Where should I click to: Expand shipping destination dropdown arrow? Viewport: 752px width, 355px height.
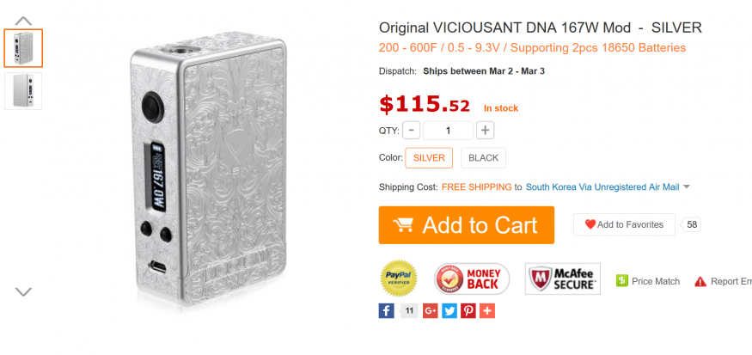[688, 187]
